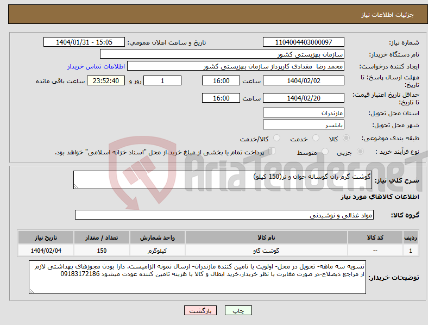Click the goods group field مواد غذائی و نوشیدنی
This screenshot has width=428, height=325.
pos(224,215)
